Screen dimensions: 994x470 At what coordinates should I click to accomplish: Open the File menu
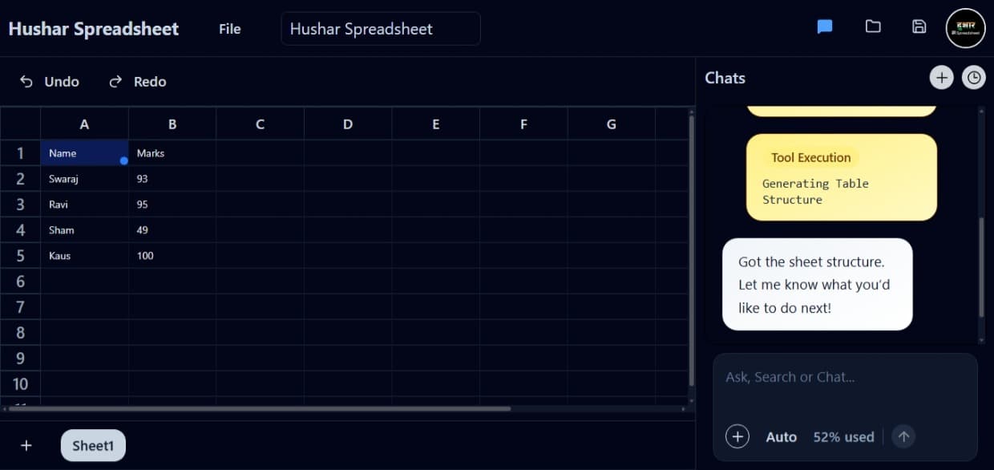[229, 29]
